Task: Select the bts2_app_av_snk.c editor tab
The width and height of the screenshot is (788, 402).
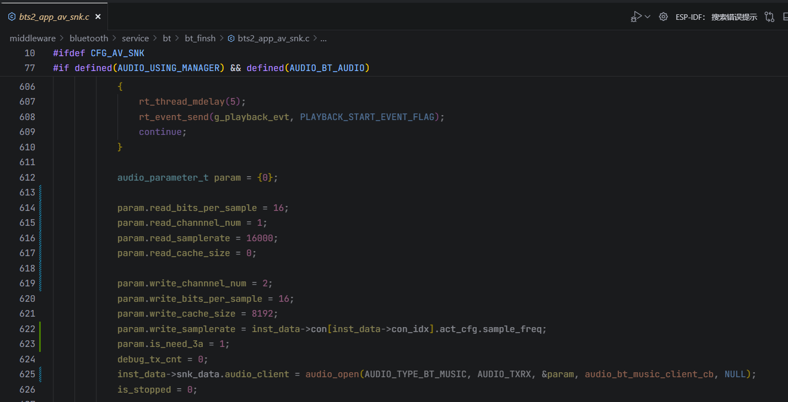Action: pyautogui.click(x=54, y=17)
